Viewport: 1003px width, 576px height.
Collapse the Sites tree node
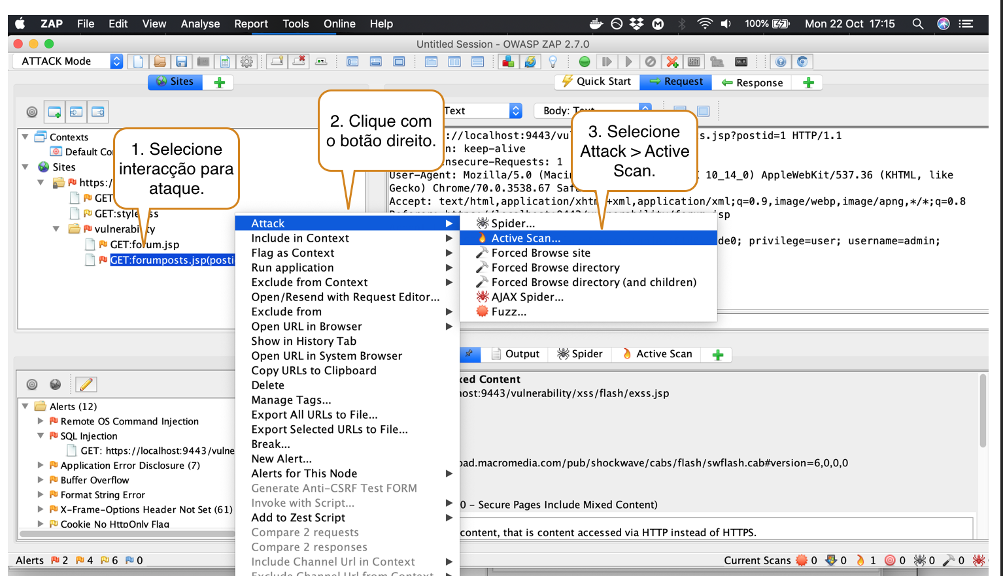pyautogui.click(x=25, y=167)
